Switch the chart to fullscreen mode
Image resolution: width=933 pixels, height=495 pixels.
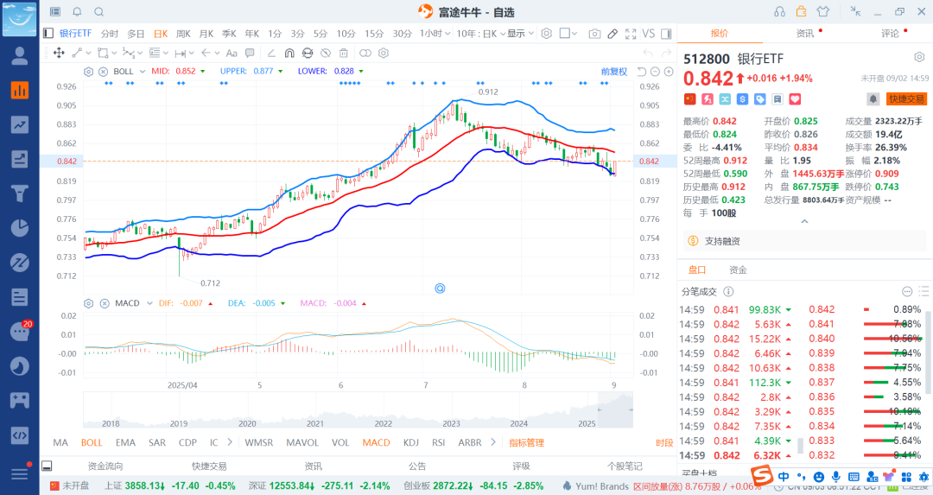click(631, 34)
